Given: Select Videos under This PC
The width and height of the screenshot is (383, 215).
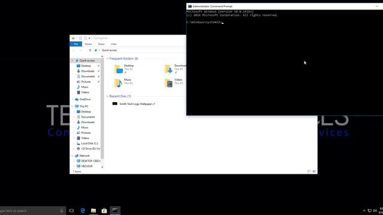Looking at the screenshot, I should pyautogui.click(x=85, y=138).
